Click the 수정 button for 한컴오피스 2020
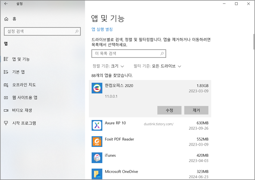The image size is (255, 180). (169, 110)
